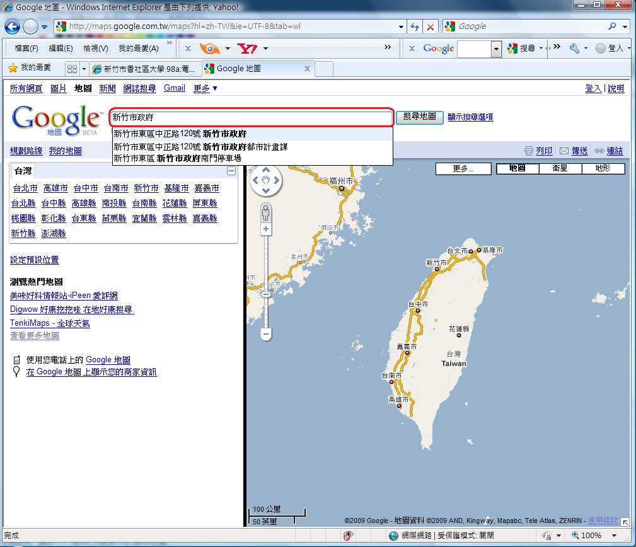Viewport: 636px width, 547px height.
Task: Pan the map right with the arrow
Action: (x=276, y=180)
